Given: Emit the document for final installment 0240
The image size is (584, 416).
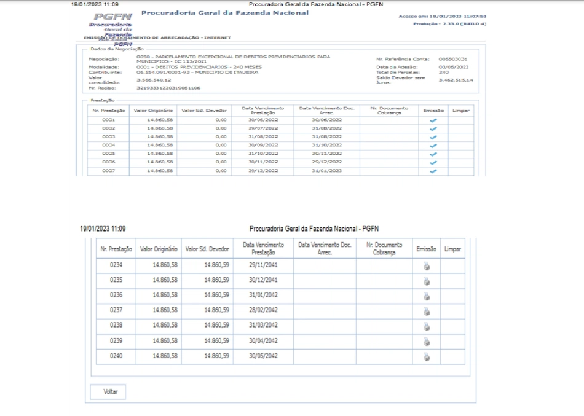Looking at the screenshot, I should (x=427, y=357).
